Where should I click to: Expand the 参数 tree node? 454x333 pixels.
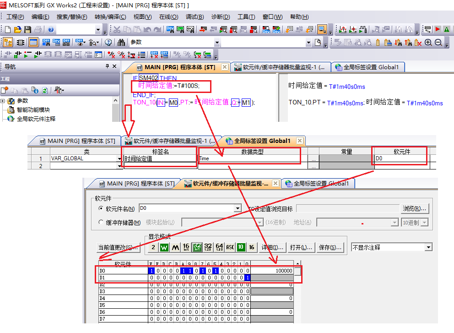point(3,101)
